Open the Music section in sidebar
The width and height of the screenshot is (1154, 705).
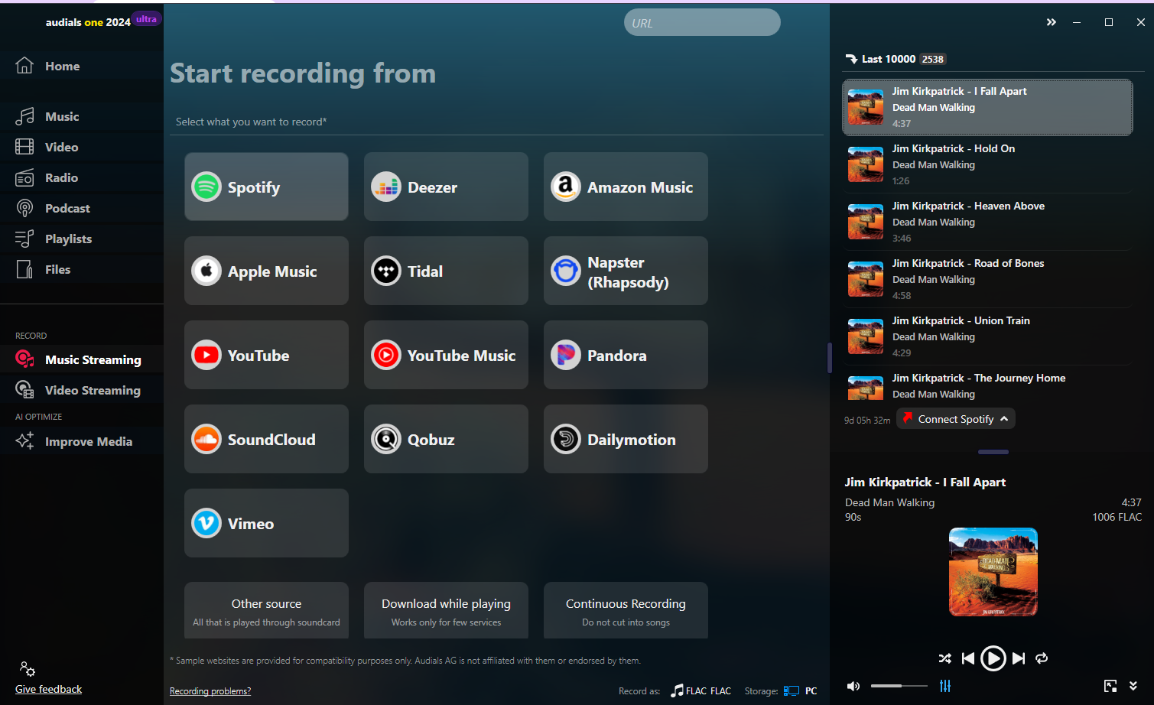(81, 116)
